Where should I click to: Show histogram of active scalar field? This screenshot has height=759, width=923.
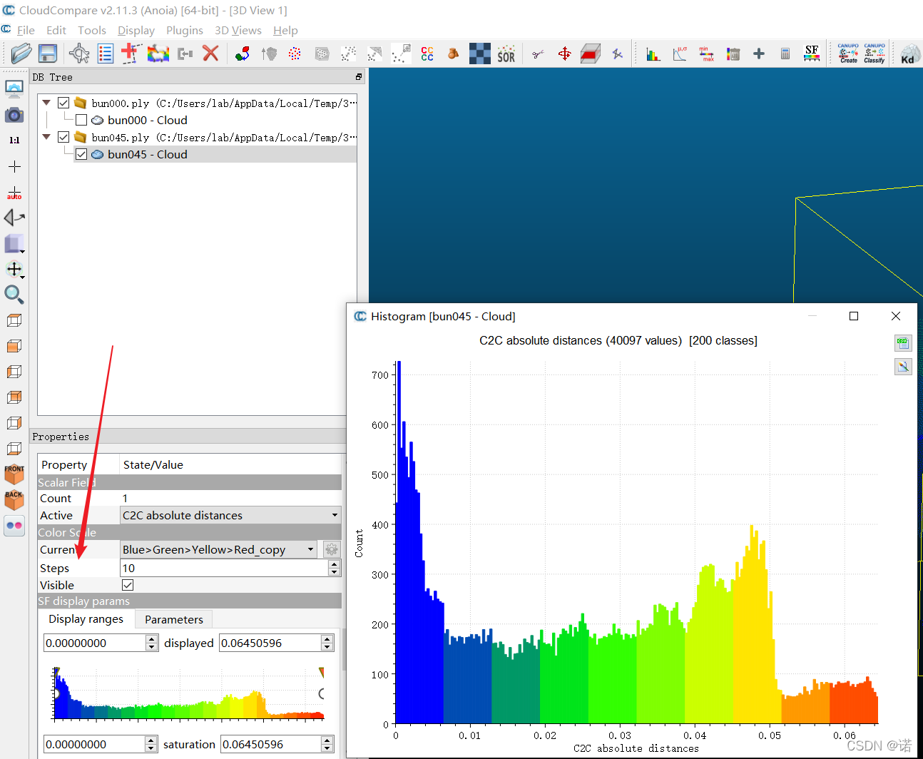(653, 54)
